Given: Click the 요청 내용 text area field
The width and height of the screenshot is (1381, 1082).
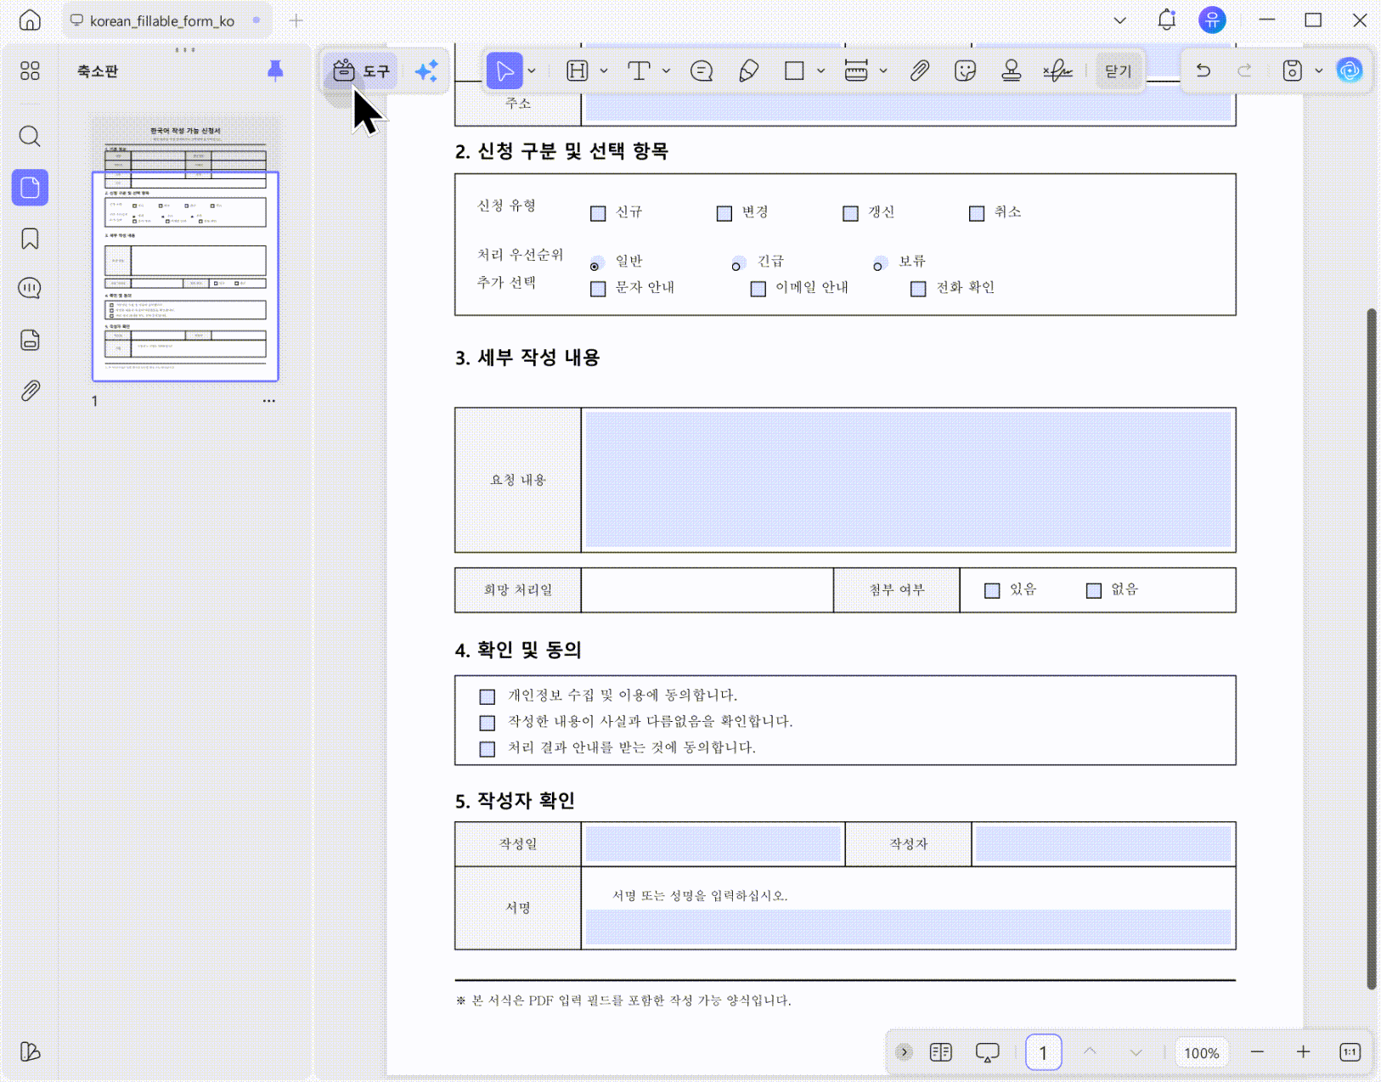Looking at the screenshot, I should (x=908, y=480).
